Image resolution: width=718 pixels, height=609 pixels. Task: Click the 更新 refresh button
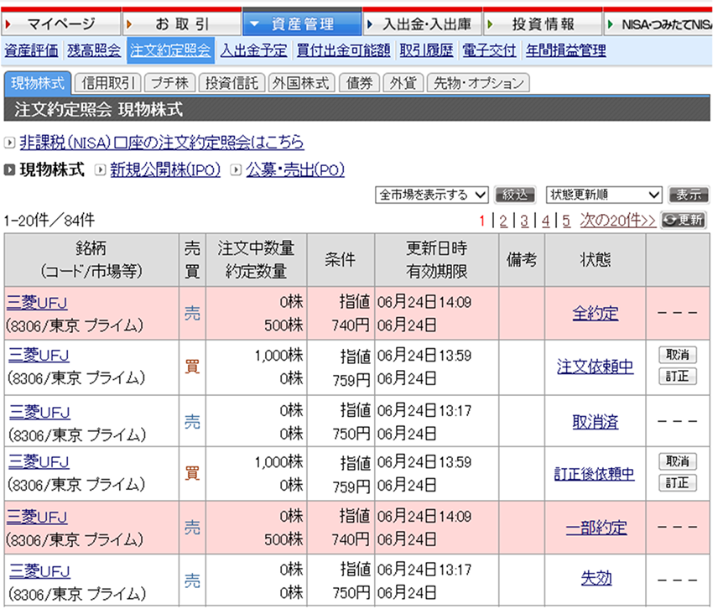point(684,221)
